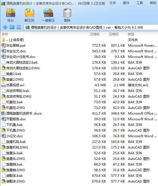The height and width of the screenshot is (186, 158).
Task: Click file name 下机盖.bak
Action: (14, 125)
